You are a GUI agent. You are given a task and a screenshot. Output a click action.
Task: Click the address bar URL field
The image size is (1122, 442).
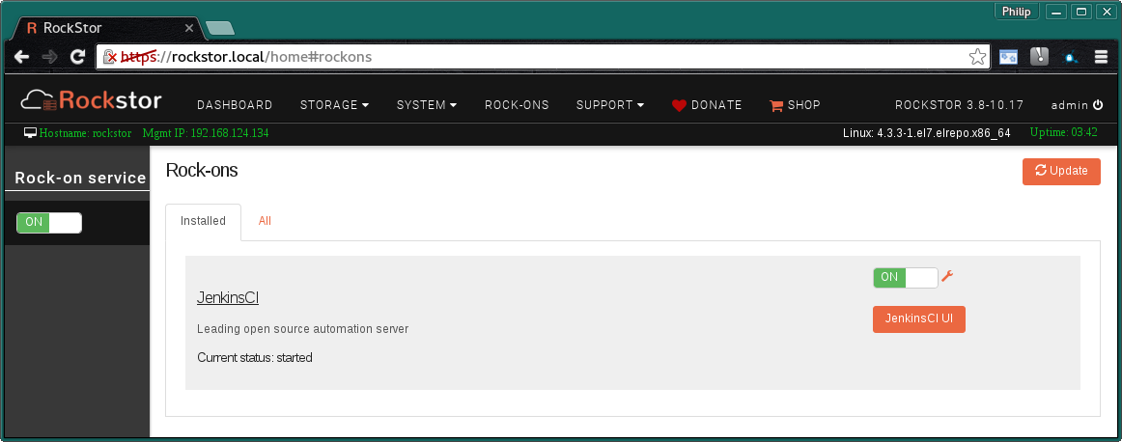pos(543,57)
